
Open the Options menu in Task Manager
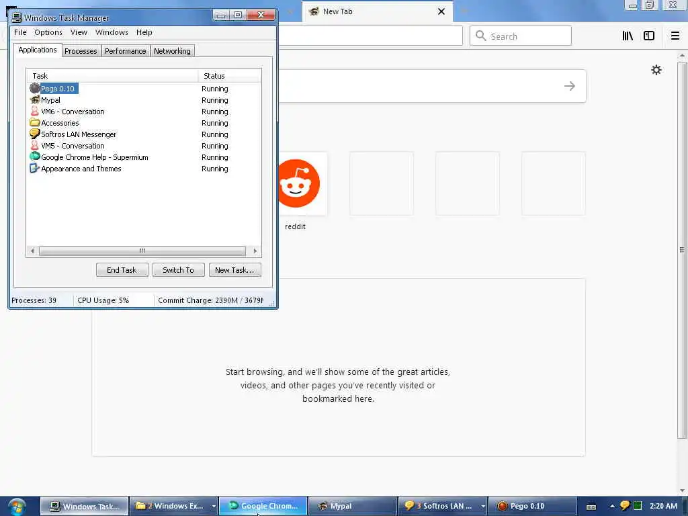48,32
